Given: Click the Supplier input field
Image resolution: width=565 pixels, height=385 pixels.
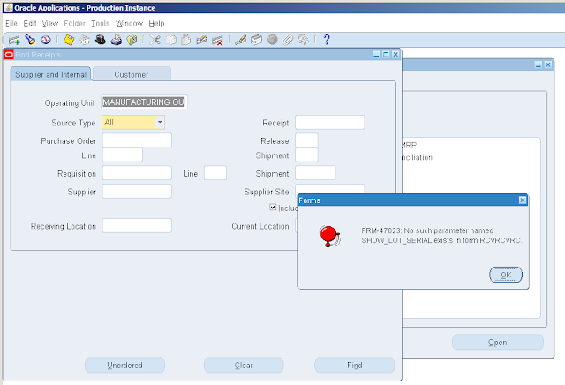Looking at the screenshot, I should click(x=137, y=191).
